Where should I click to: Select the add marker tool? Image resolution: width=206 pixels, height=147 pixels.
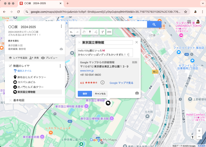click(90, 32)
